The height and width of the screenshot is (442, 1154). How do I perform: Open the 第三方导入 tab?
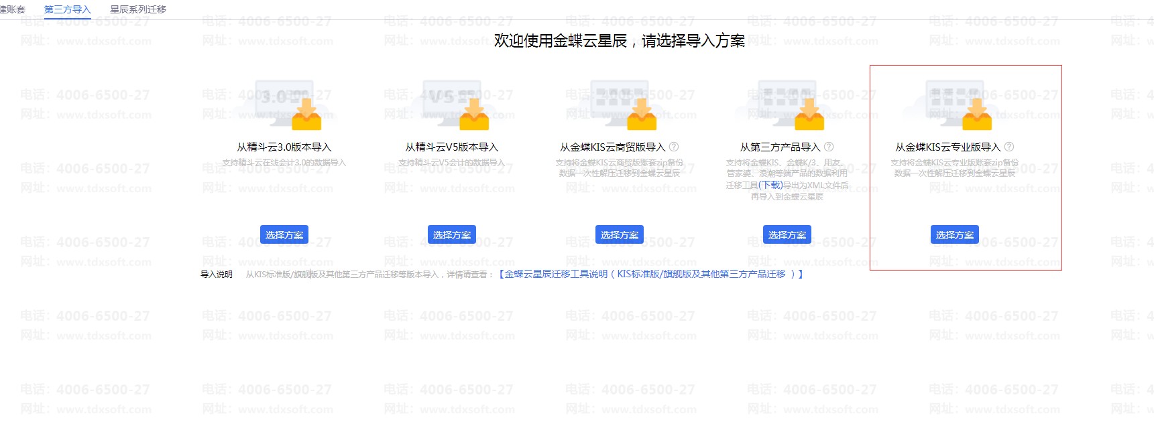pyautogui.click(x=67, y=9)
